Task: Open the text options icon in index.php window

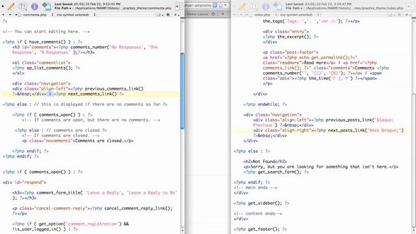Action: point(253,6)
